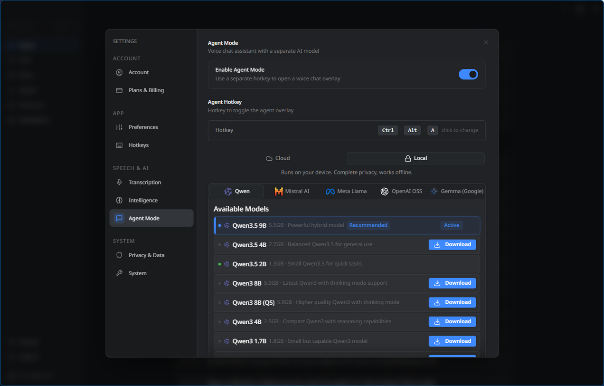Select the Qwen3.5 9B model row

(347, 225)
